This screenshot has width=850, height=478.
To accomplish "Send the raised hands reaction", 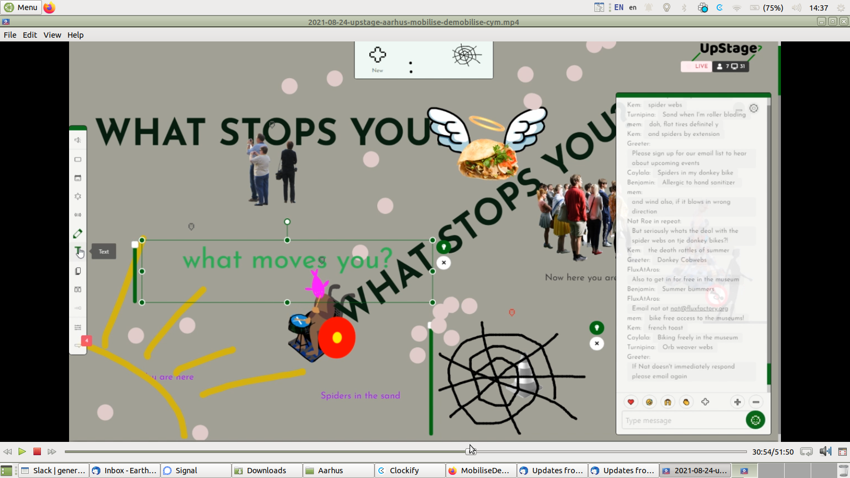I will [668, 402].
